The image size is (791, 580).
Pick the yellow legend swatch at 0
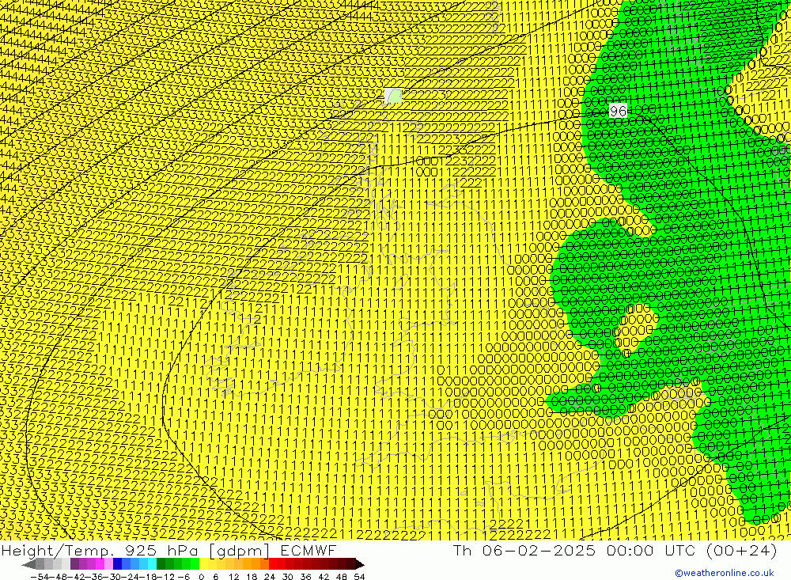(x=204, y=564)
